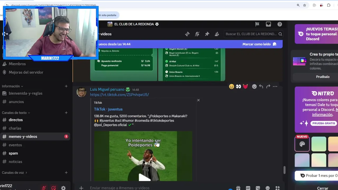338x190 pixels.
Task: Open the sticker picker
Action: pos(258,188)
